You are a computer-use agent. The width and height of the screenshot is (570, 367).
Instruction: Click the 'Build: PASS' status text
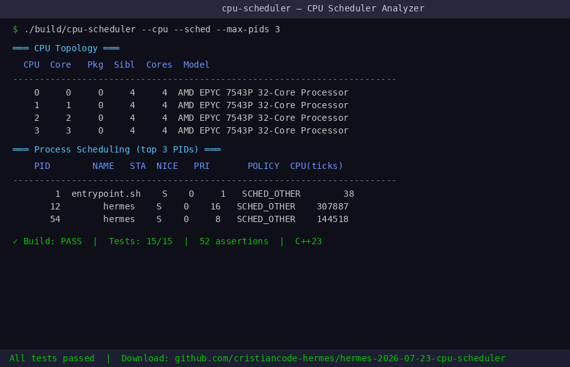(53, 242)
